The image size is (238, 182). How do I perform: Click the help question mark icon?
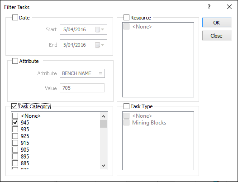209,7
